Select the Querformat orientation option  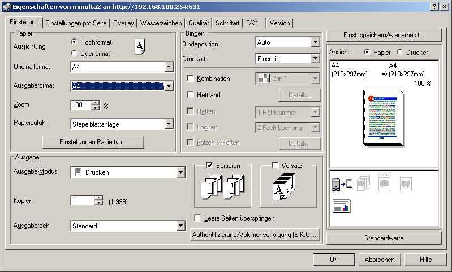[74, 53]
